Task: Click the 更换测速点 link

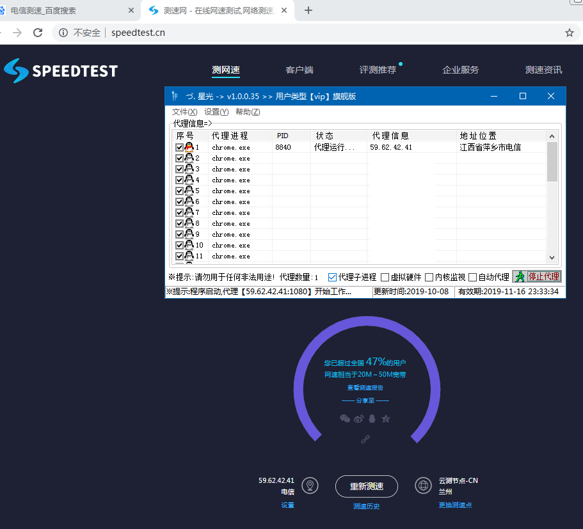Action: point(455,505)
